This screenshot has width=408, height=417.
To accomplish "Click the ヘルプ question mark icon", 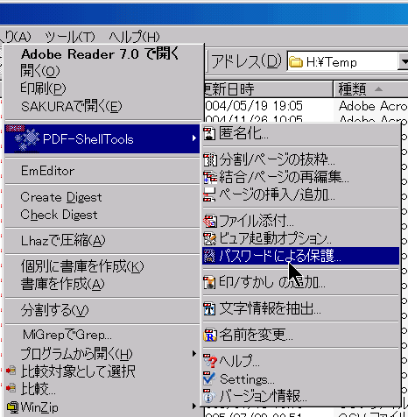I will click(x=210, y=361).
